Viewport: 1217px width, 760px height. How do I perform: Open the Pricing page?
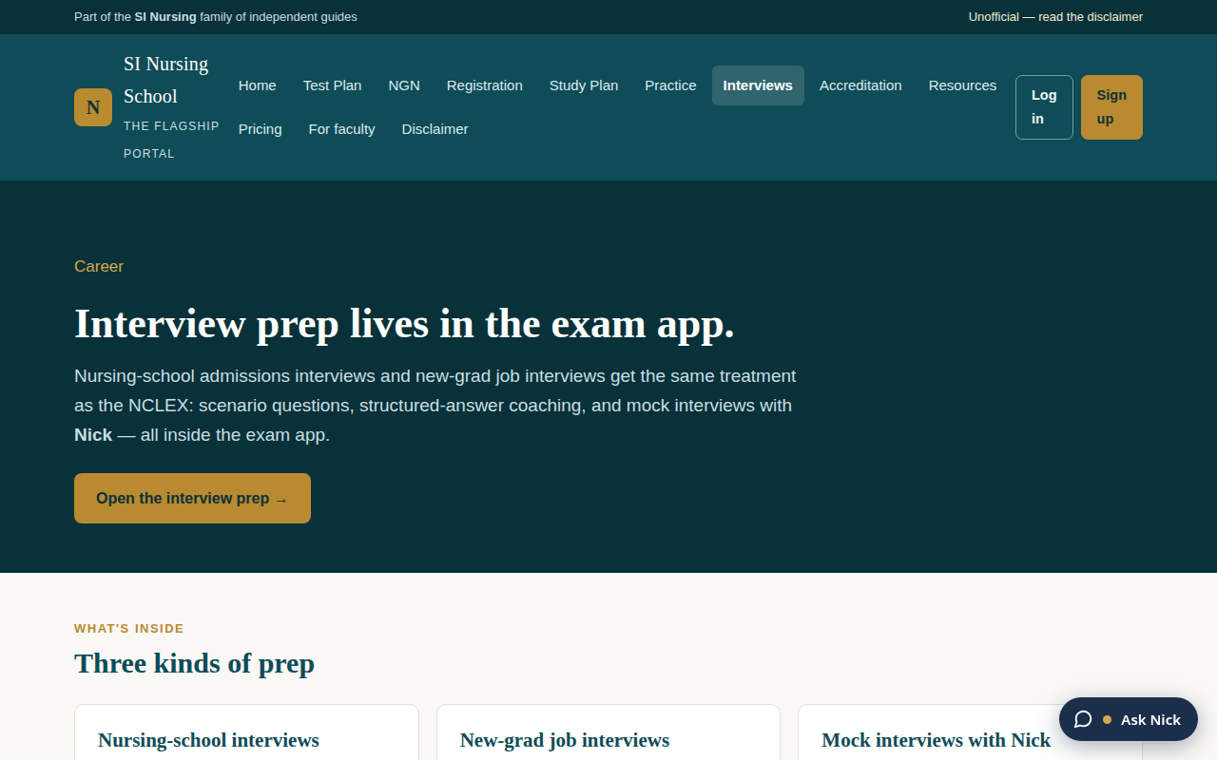261,129
